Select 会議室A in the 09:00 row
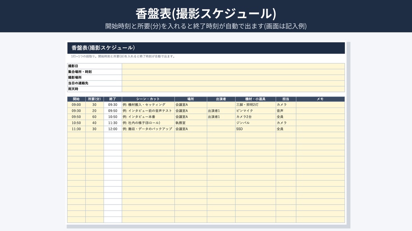The width and height of the screenshot is (412, 231). (191, 105)
